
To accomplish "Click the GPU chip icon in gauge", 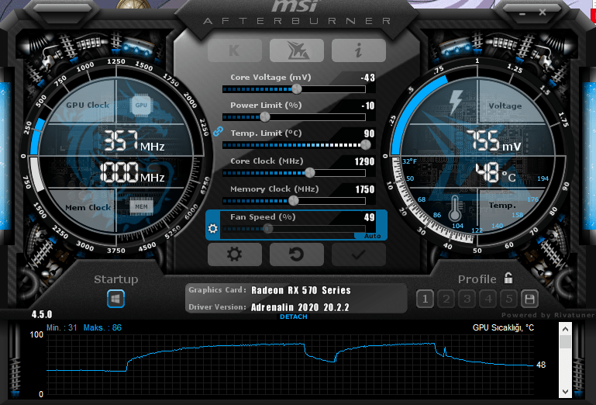I will pos(141,105).
